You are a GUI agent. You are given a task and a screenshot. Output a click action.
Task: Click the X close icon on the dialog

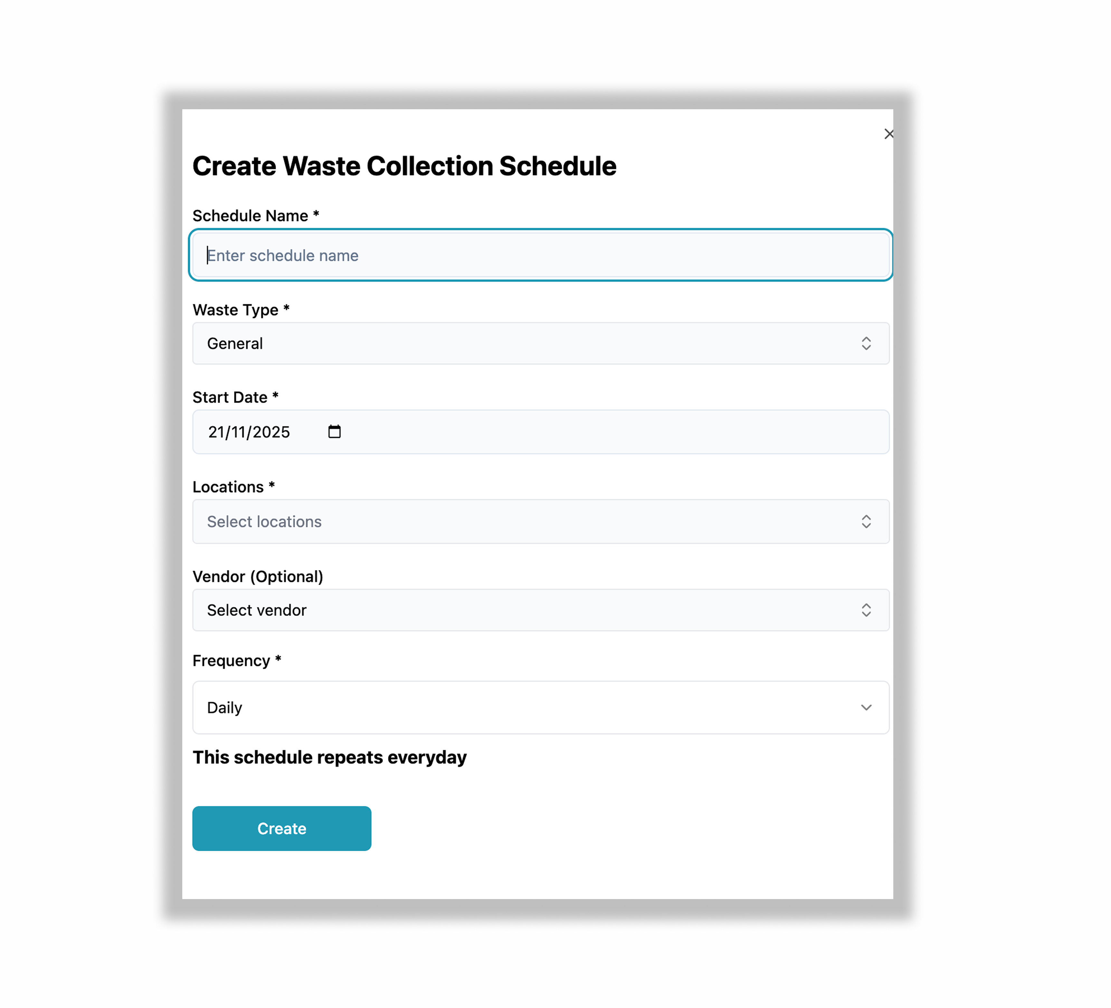889,133
